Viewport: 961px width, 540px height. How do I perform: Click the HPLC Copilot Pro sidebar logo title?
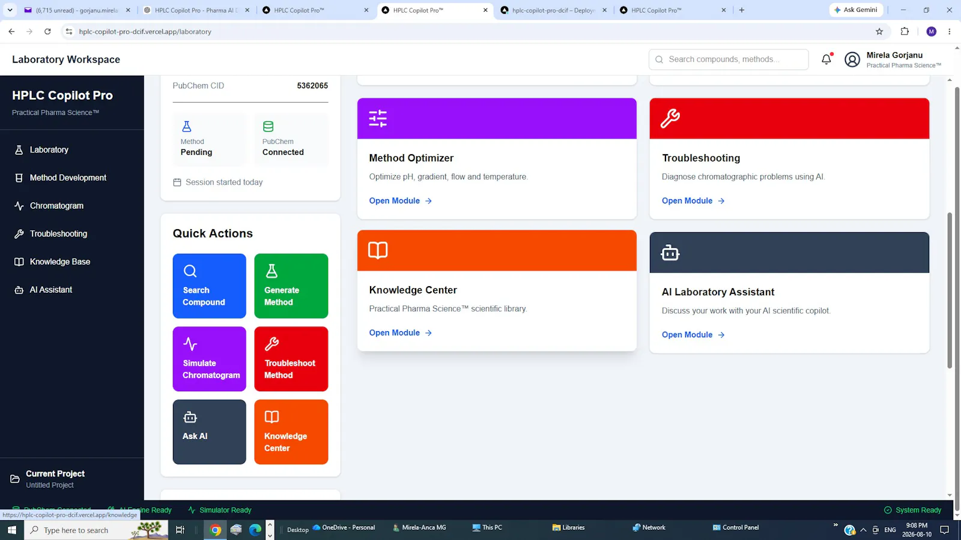[62, 95]
